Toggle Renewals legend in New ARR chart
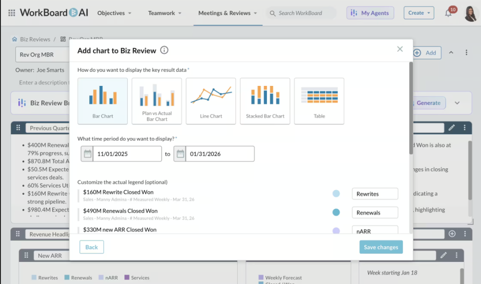 [x=78, y=277]
